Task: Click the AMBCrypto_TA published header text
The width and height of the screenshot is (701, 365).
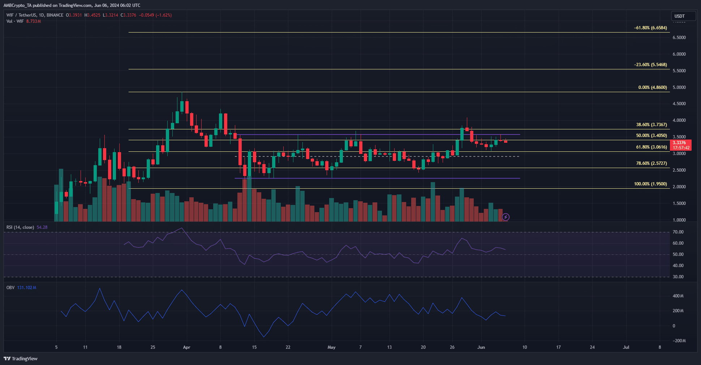Action: click(x=72, y=5)
